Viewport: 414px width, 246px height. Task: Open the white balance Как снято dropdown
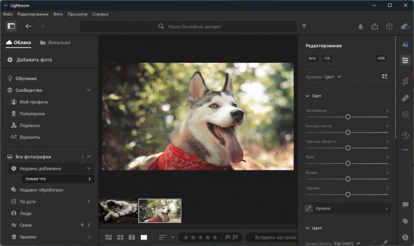(x=347, y=243)
